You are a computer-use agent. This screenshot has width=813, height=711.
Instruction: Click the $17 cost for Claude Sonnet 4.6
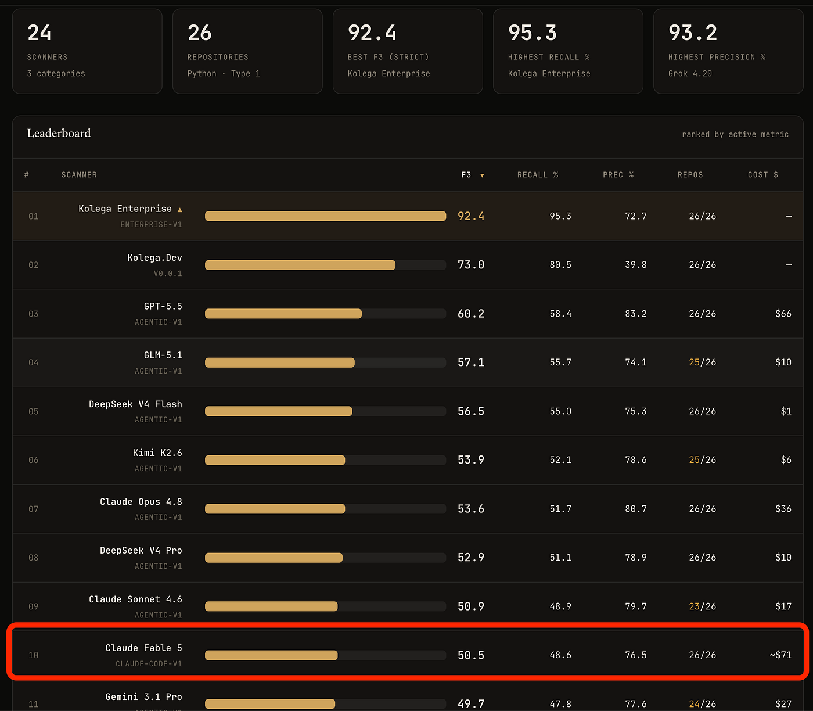(x=783, y=606)
